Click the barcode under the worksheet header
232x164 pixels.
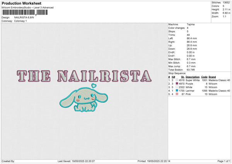point(25,12)
